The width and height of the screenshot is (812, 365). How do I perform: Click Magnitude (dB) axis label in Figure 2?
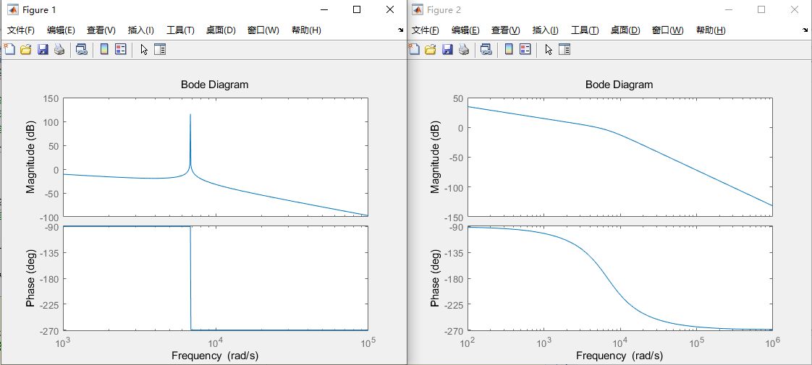tap(435, 157)
